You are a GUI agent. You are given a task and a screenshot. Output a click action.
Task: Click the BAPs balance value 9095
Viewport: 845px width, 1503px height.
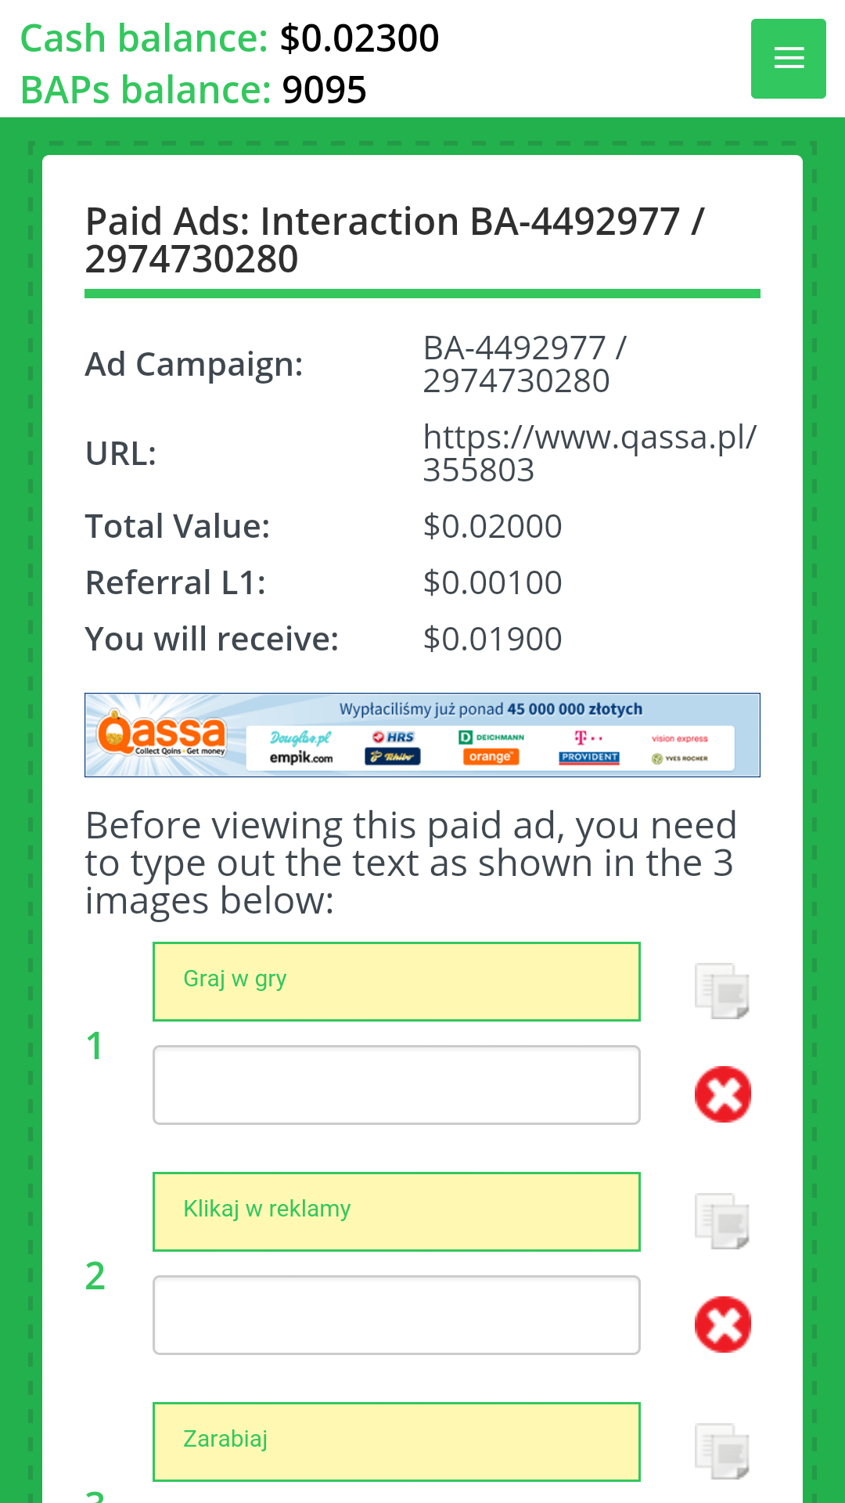(324, 90)
